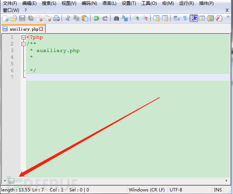Click line number 3 in the margin
This screenshot has width=233, height=194.
(x=12, y=50)
